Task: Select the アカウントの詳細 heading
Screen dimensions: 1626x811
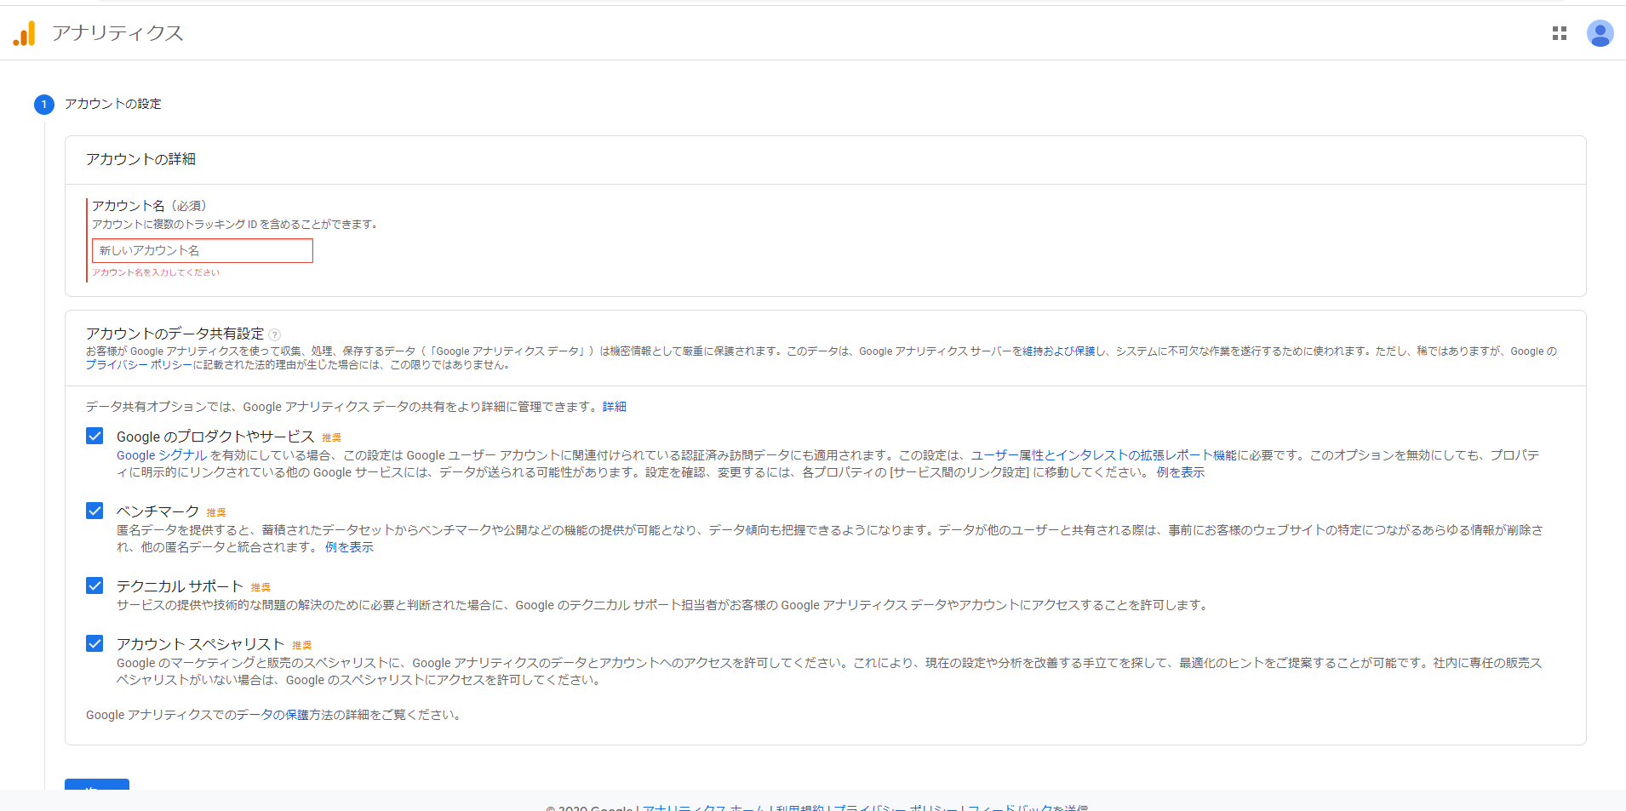Action: (140, 159)
